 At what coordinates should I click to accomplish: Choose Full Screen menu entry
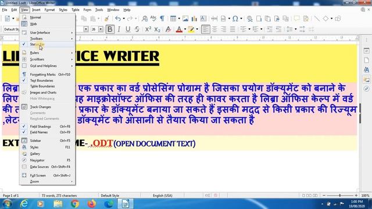pyautogui.click(x=48, y=175)
